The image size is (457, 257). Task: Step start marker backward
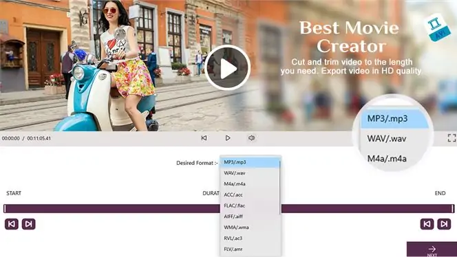click(12, 224)
